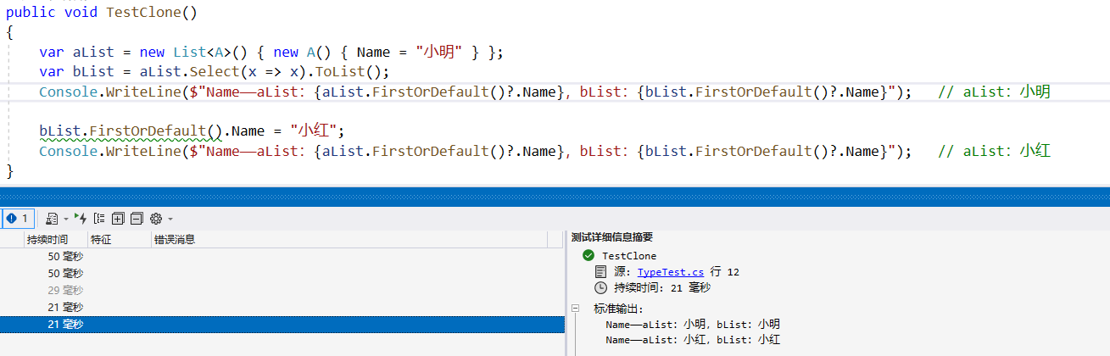The height and width of the screenshot is (356, 1110).
Task: Open the test settings gear icon
Action: tap(155, 219)
